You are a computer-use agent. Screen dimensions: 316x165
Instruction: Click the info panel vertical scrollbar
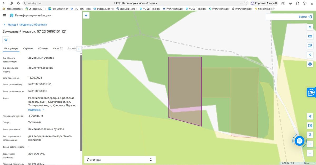tap(81, 103)
